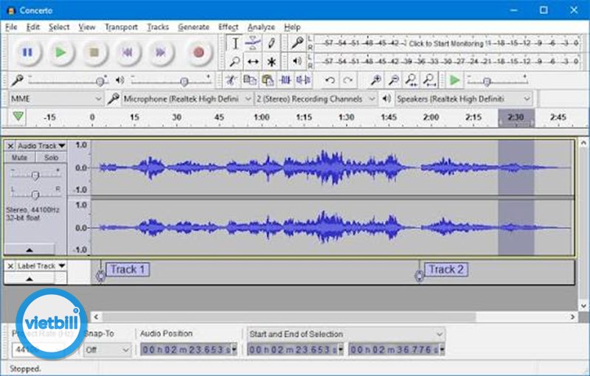Open the Audio Track dropdown menu

pos(41,146)
